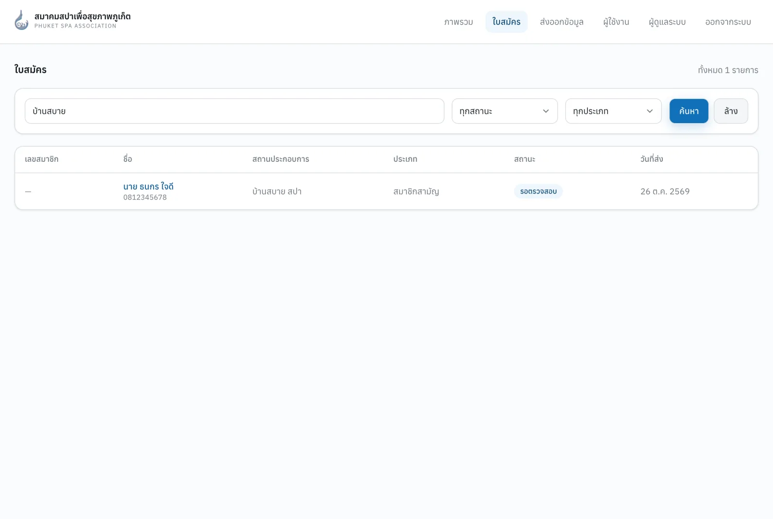Focus the search field containing บ้านสบาย

(234, 111)
